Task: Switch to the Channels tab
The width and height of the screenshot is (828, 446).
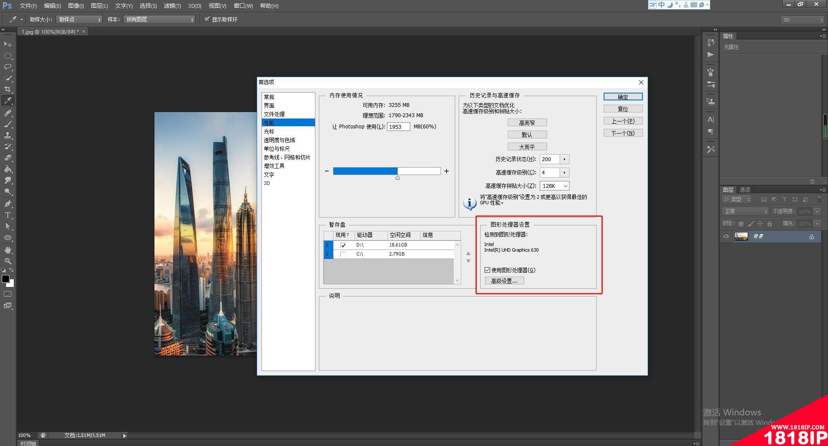Action: (745, 190)
